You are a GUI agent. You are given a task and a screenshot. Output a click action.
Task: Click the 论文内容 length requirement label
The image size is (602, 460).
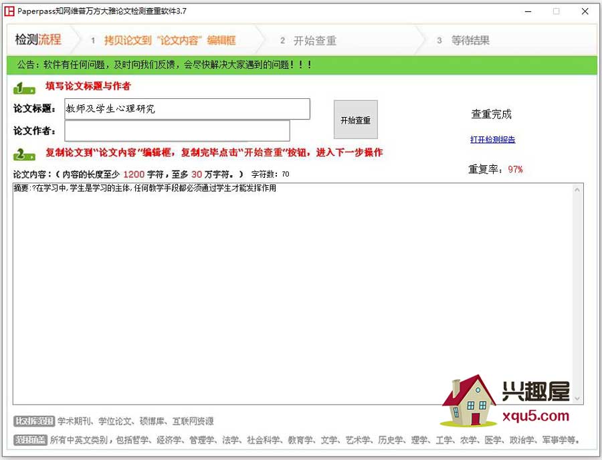[128, 175]
